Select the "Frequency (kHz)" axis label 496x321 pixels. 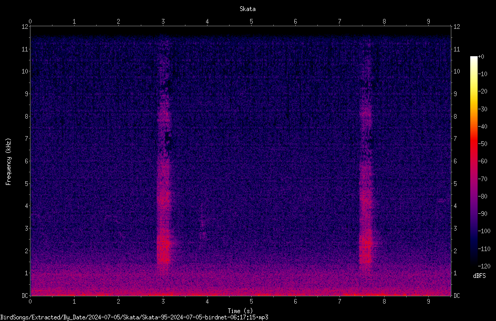8,162
